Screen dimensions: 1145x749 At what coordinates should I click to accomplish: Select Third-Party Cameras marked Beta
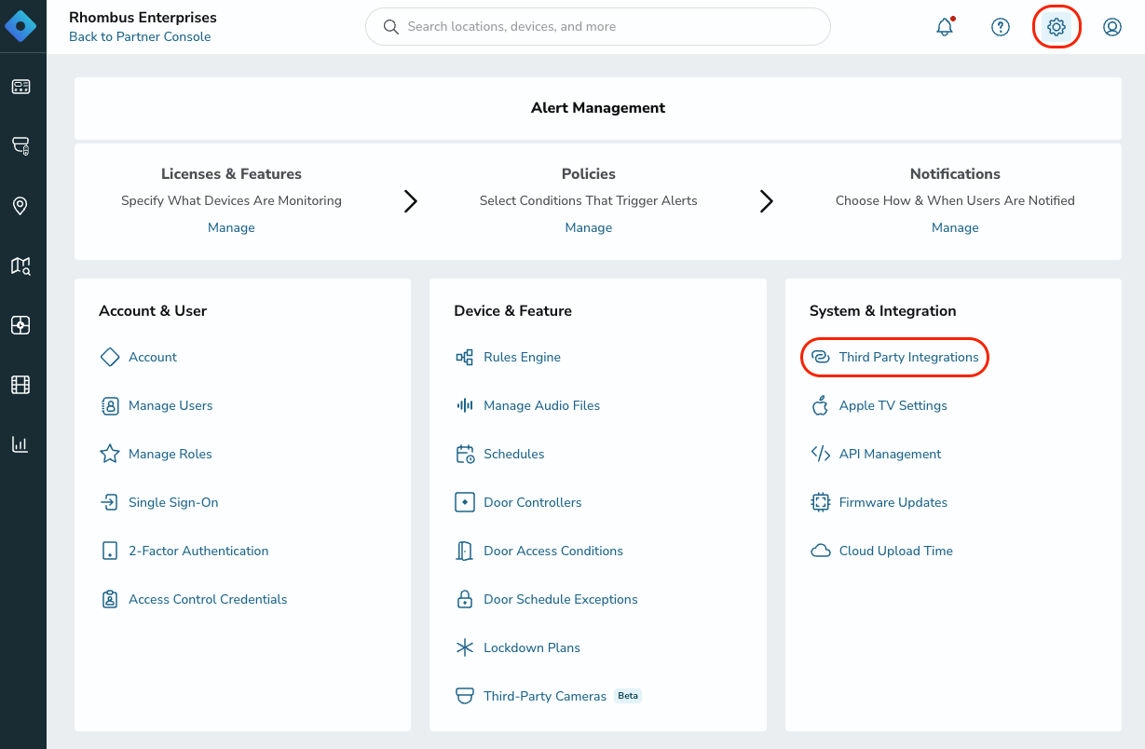click(x=545, y=696)
